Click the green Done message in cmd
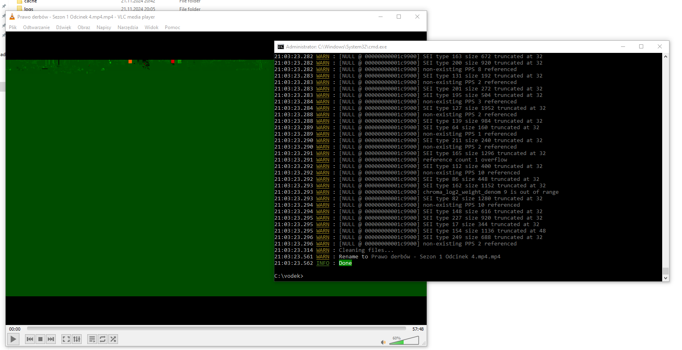 pyautogui.click(x=345, y=263)
